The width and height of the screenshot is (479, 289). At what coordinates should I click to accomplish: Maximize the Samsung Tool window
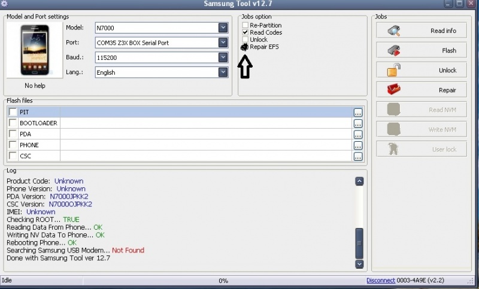459,4
